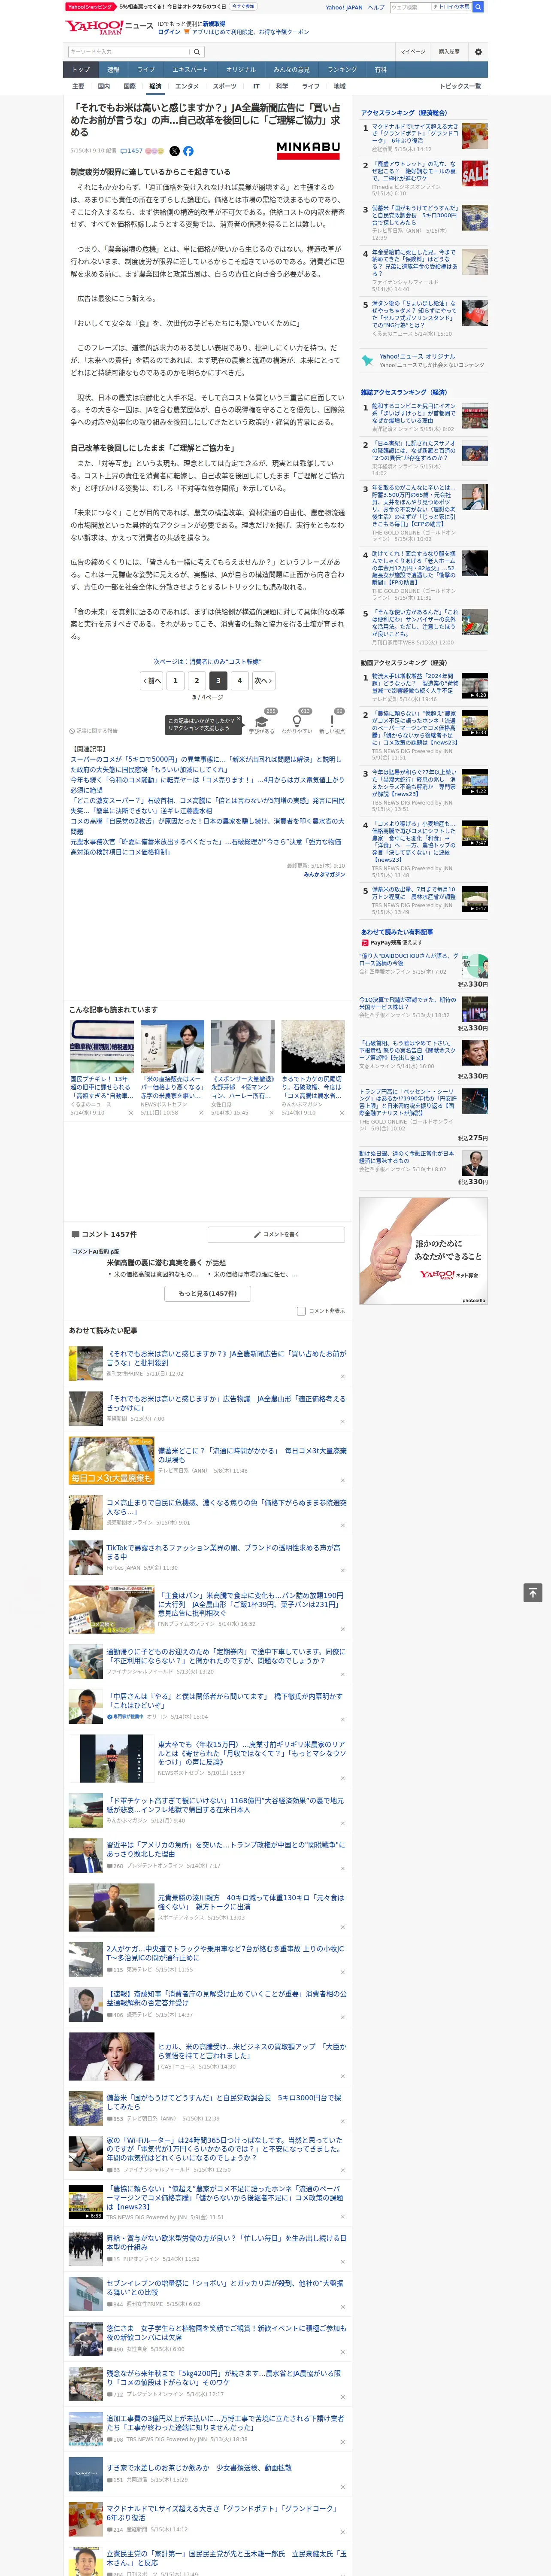This screenshot has width=551, height=2576.
Task: Go to article page 1
Action: tap(175, 681)
